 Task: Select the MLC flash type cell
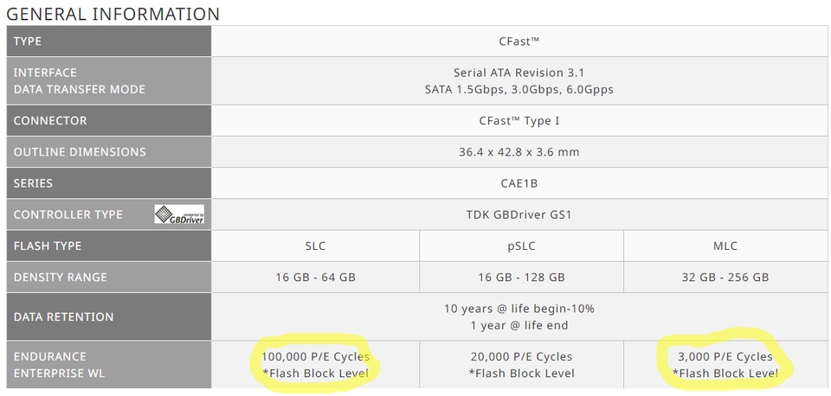(x=725, y=246)
